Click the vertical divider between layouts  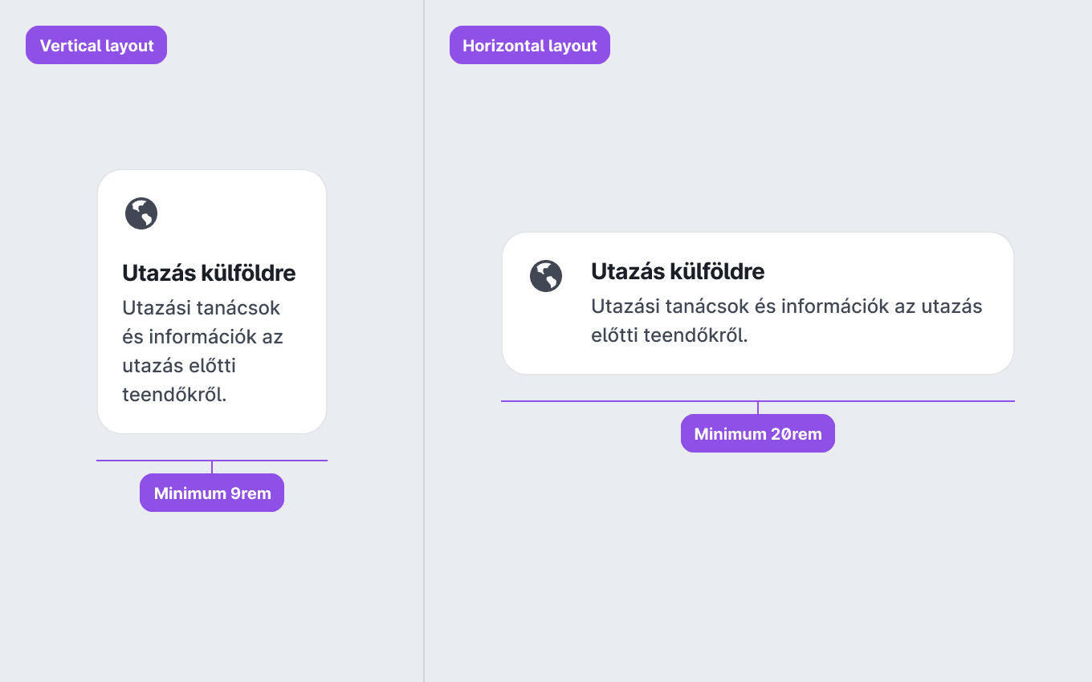tap(424, 341)
